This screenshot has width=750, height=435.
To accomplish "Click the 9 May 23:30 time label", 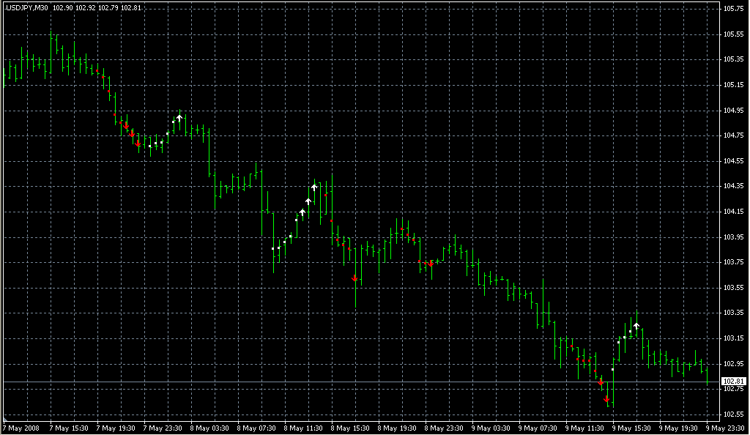I will pos(723,428).
